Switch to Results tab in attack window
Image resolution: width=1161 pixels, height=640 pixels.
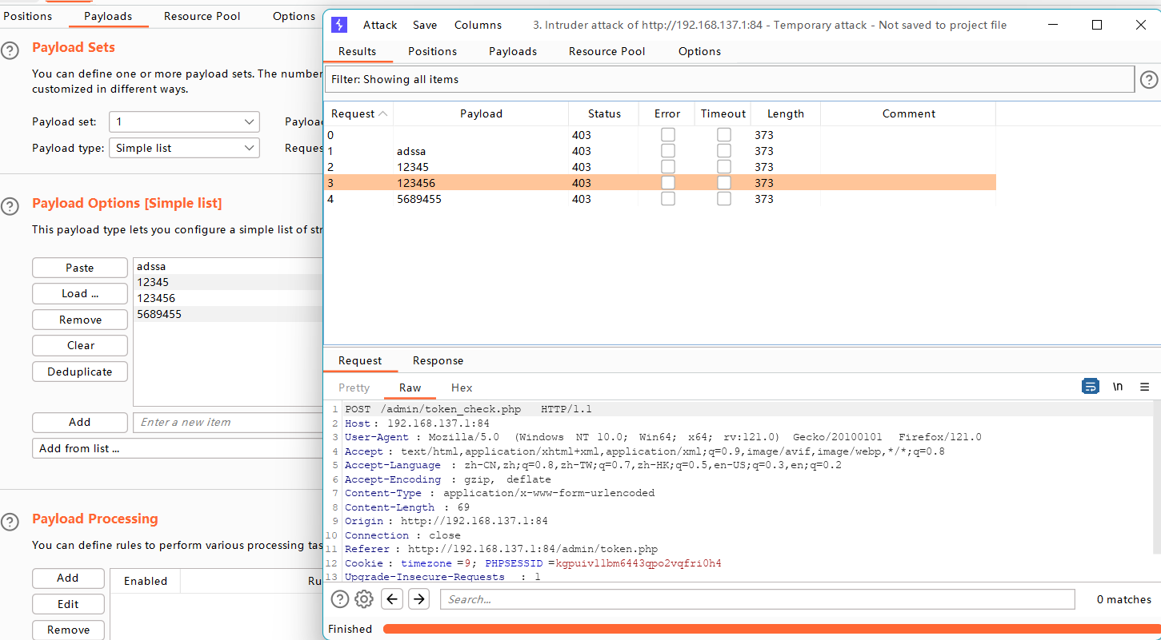point(357,51)
